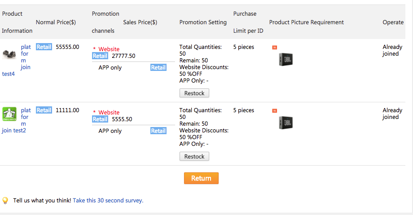
Task: Click Retail badge beside 27777.50 sales price
Action: point(100,56)
